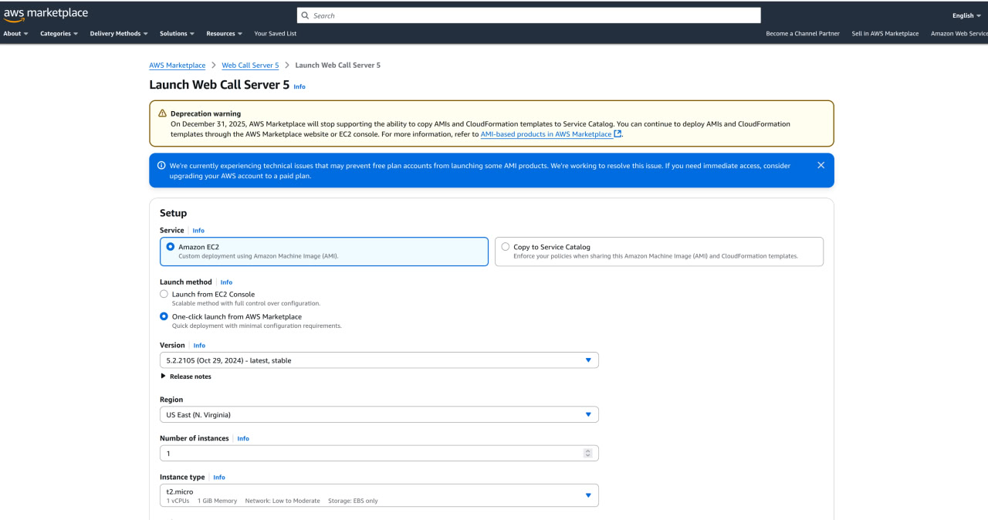
Task: Expand the Release notes section
Action: coord(185,376)
